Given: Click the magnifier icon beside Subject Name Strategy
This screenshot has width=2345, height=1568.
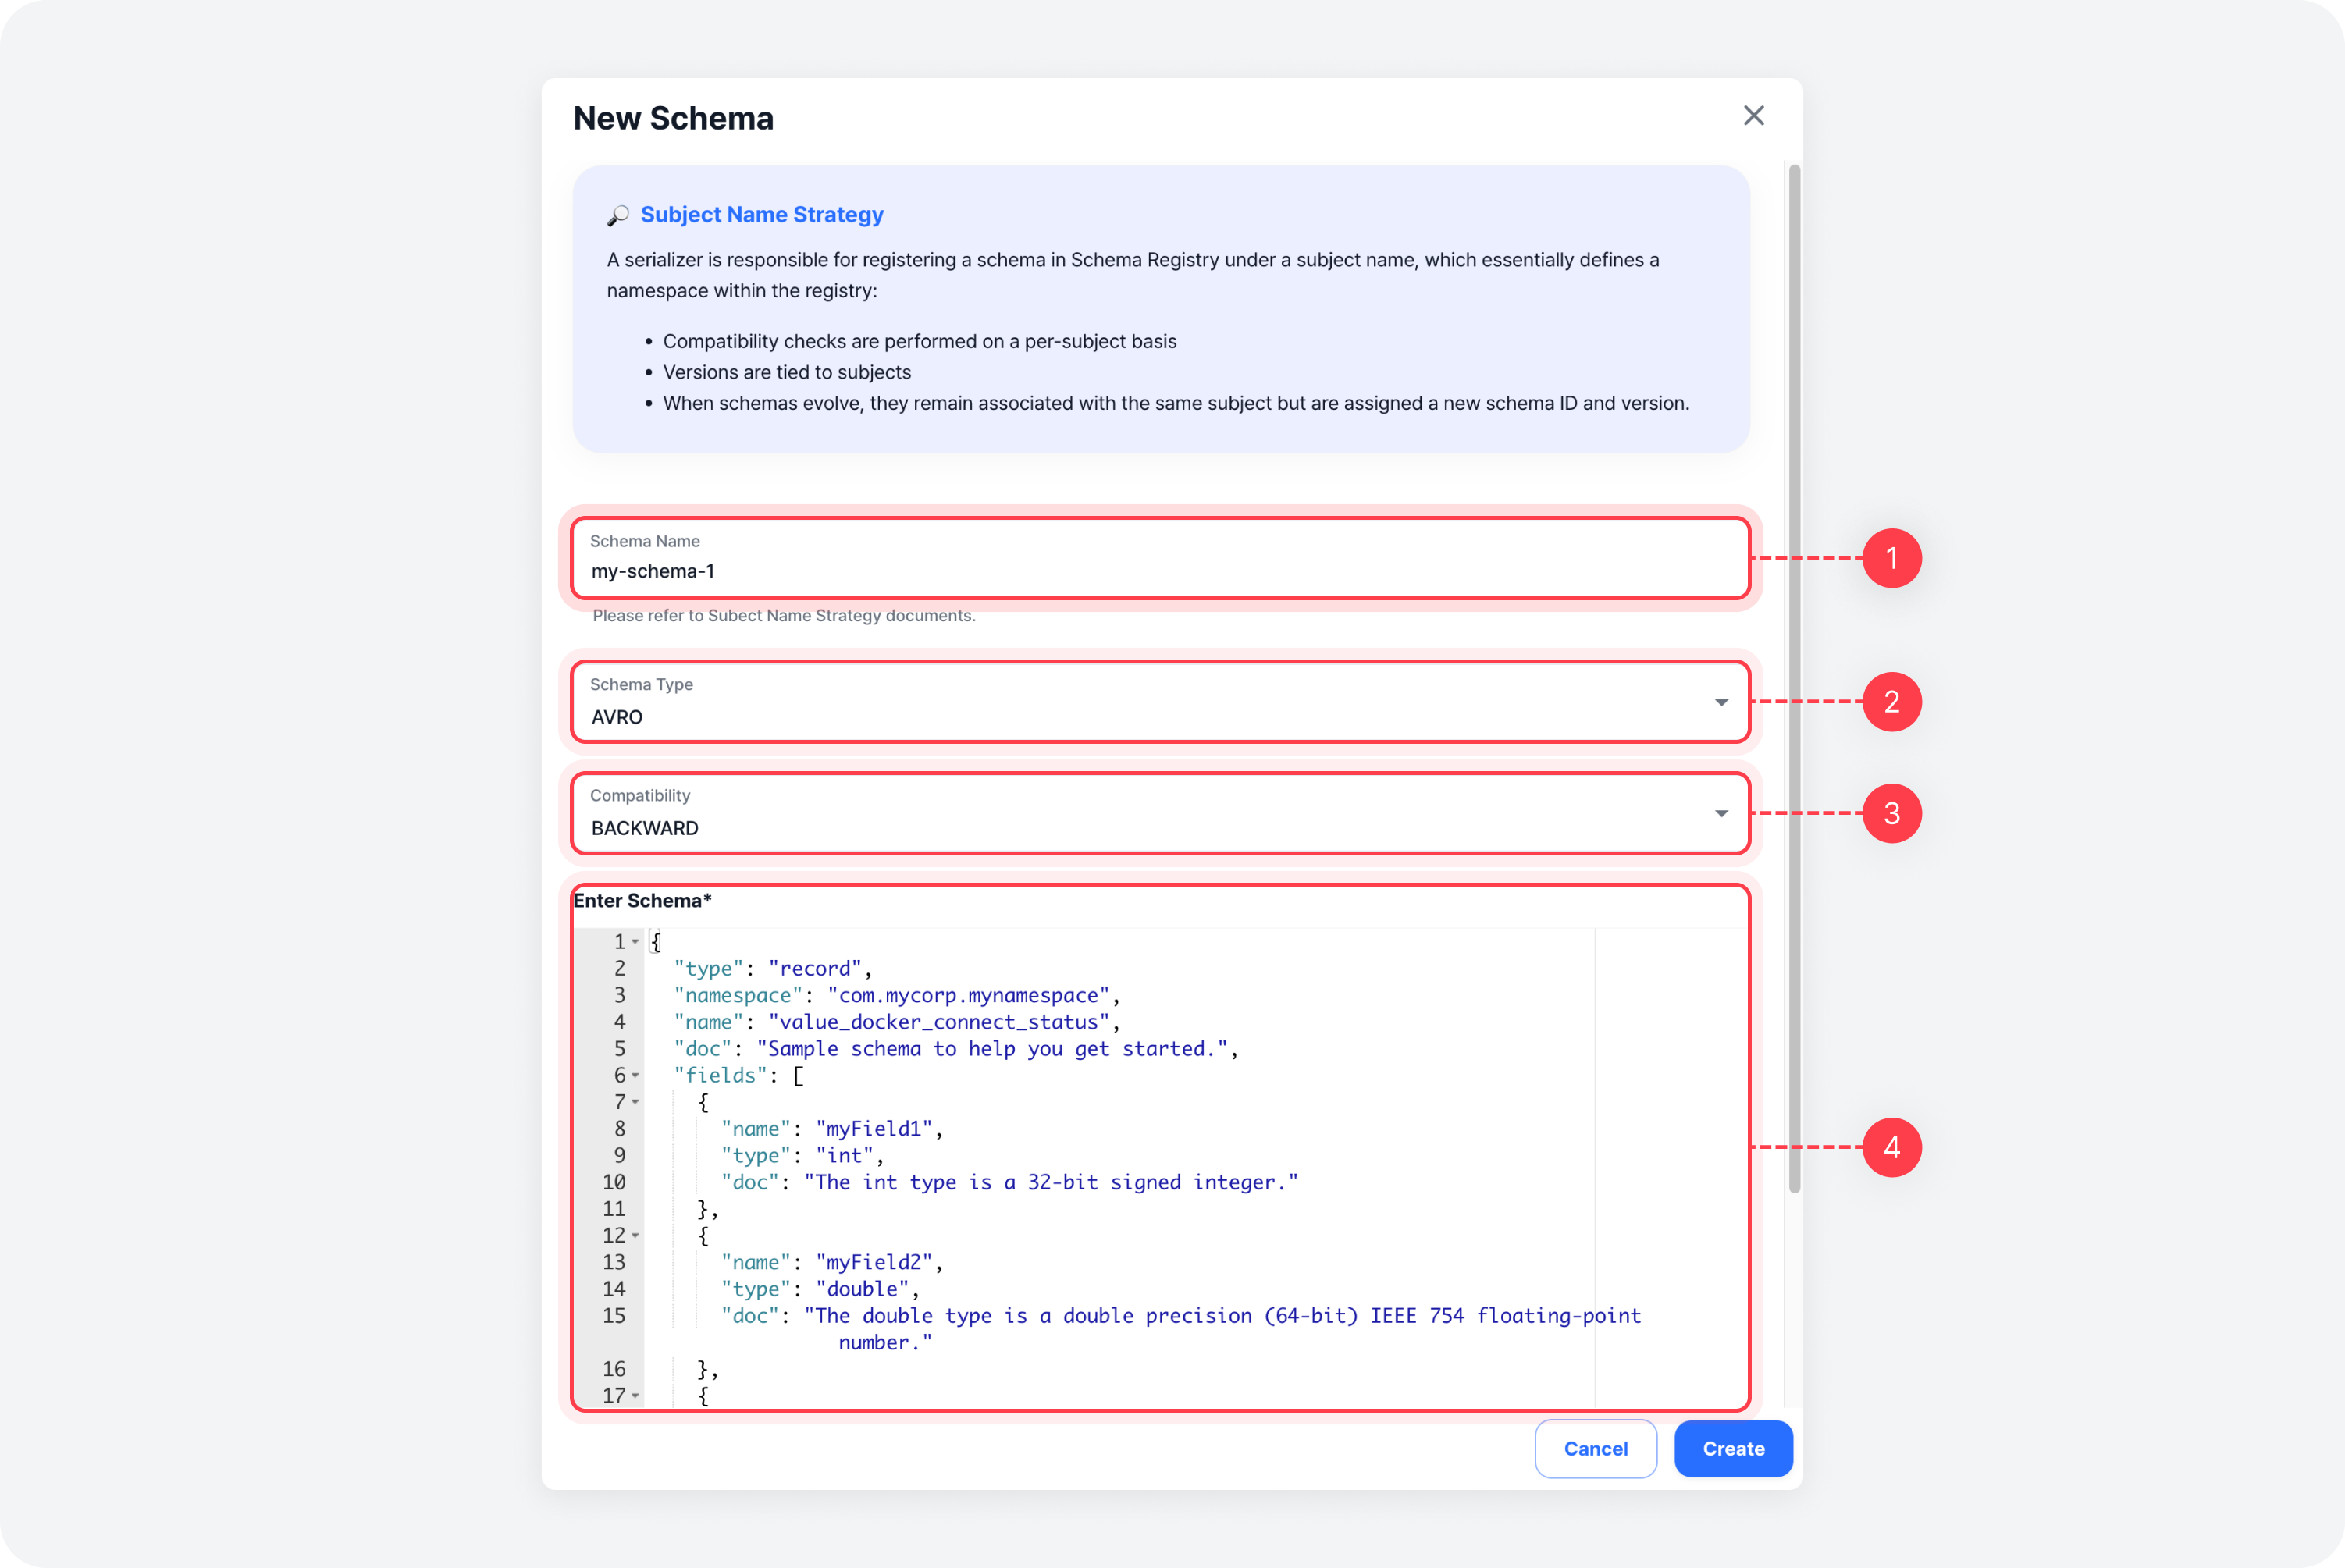Looking at the screenshot, I should [618, 215].
